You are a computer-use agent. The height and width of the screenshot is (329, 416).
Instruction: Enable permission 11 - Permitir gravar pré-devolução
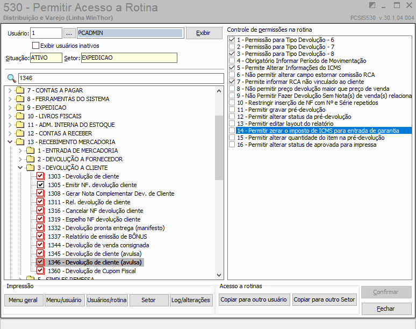pos(232,110)
